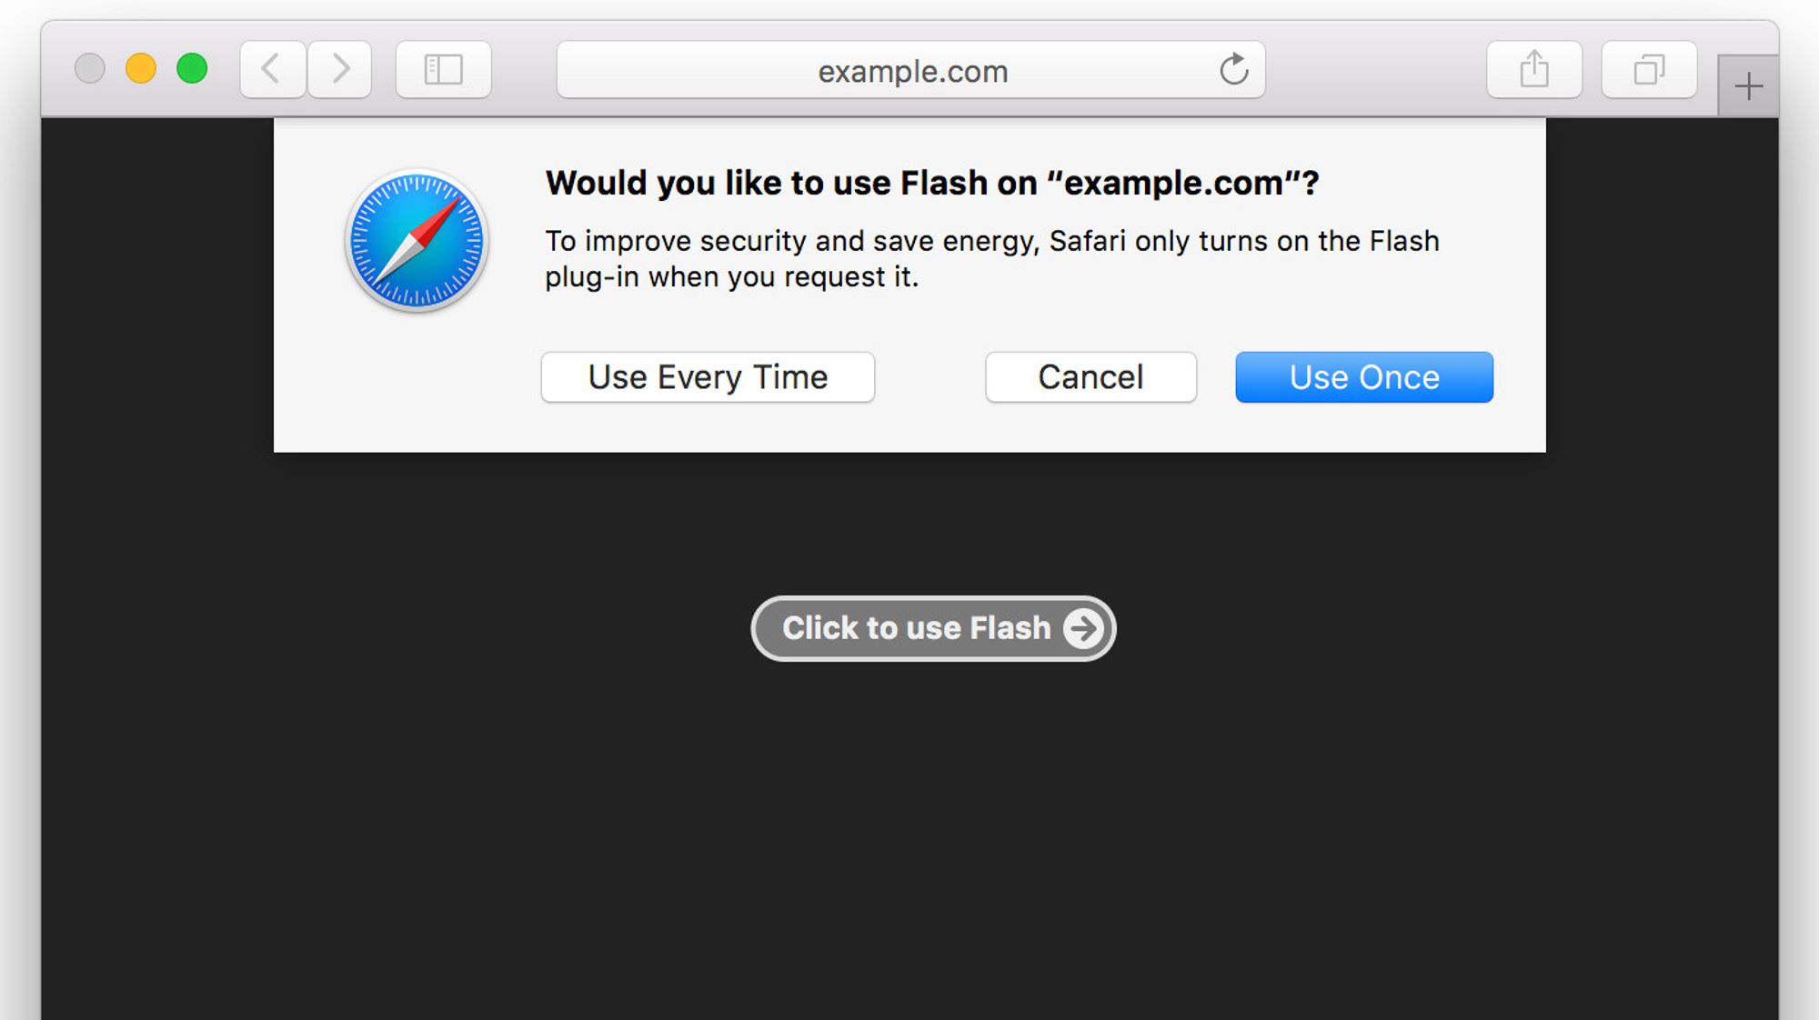Screen dimensions: 1819x1020
Task: Click the Back navigation arrow
Action: tap(271, 69)
